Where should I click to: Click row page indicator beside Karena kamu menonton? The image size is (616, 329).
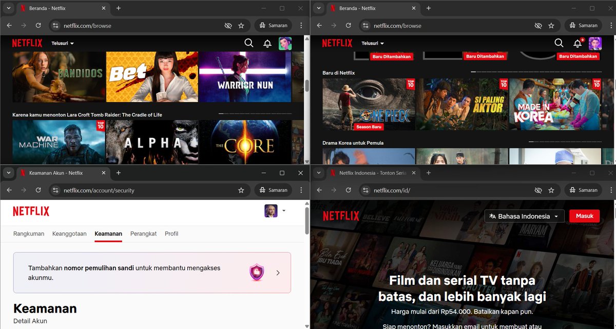click(x=255, y=113)
